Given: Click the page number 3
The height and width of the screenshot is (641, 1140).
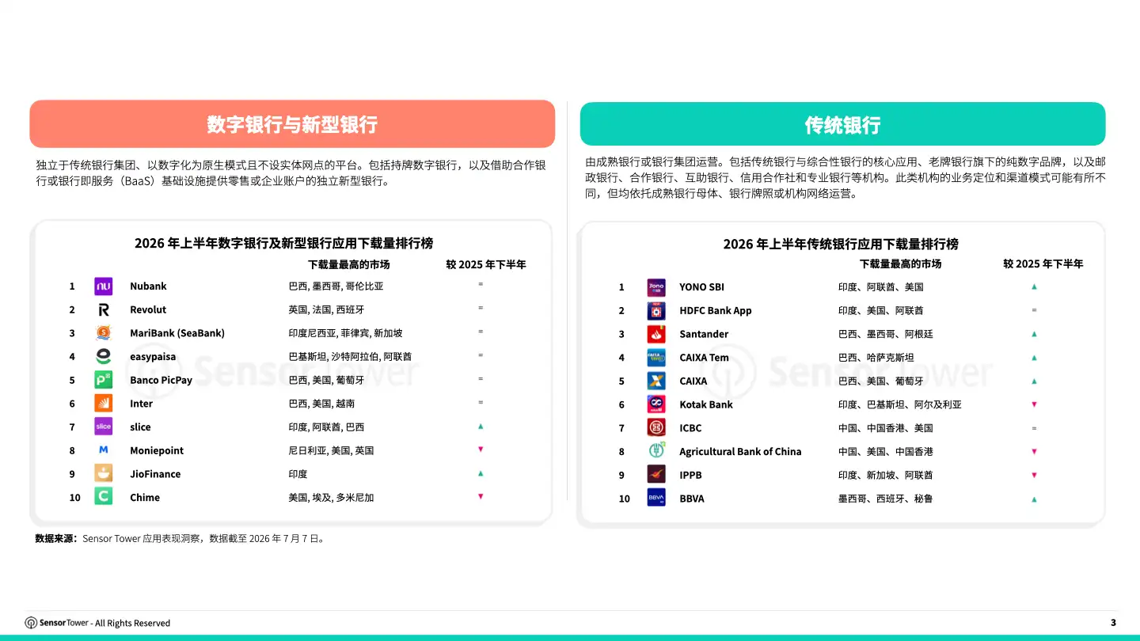Looking at the screenshot, I should 1113,623.
